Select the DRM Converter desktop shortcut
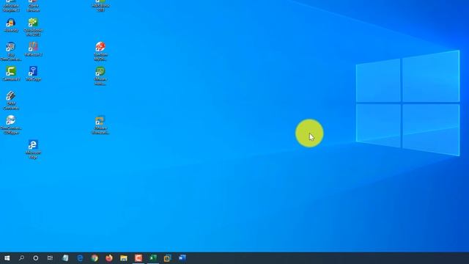 tap(11, 100)
